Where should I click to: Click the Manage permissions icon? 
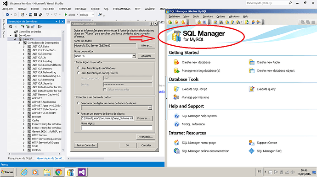pyautogui.click(x=176, y=97)
